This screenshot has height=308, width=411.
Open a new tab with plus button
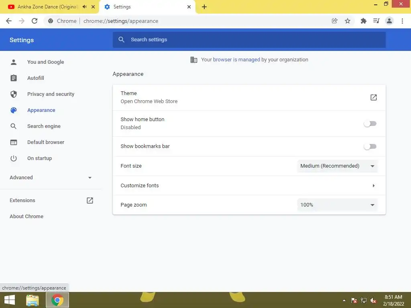click(204, 7)
